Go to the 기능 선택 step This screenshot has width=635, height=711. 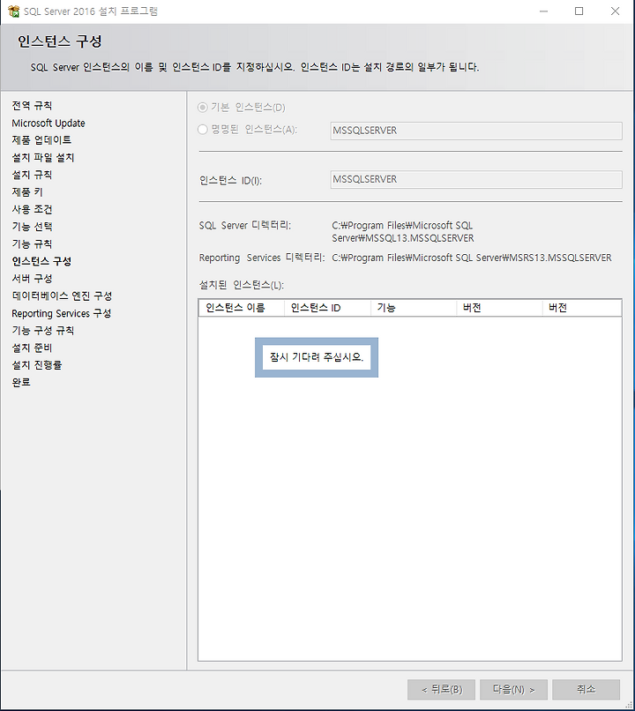pos(32,227)
